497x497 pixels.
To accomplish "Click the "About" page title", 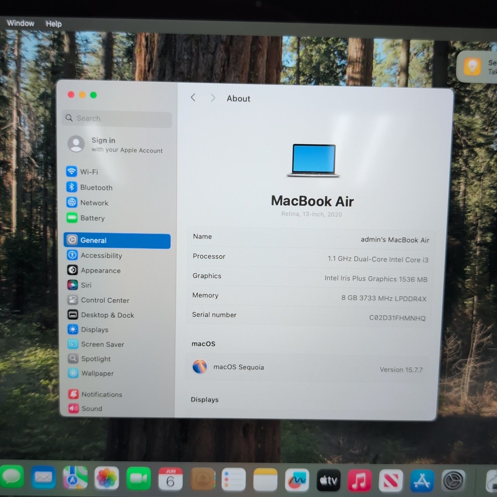I will (x=238, y=98).
